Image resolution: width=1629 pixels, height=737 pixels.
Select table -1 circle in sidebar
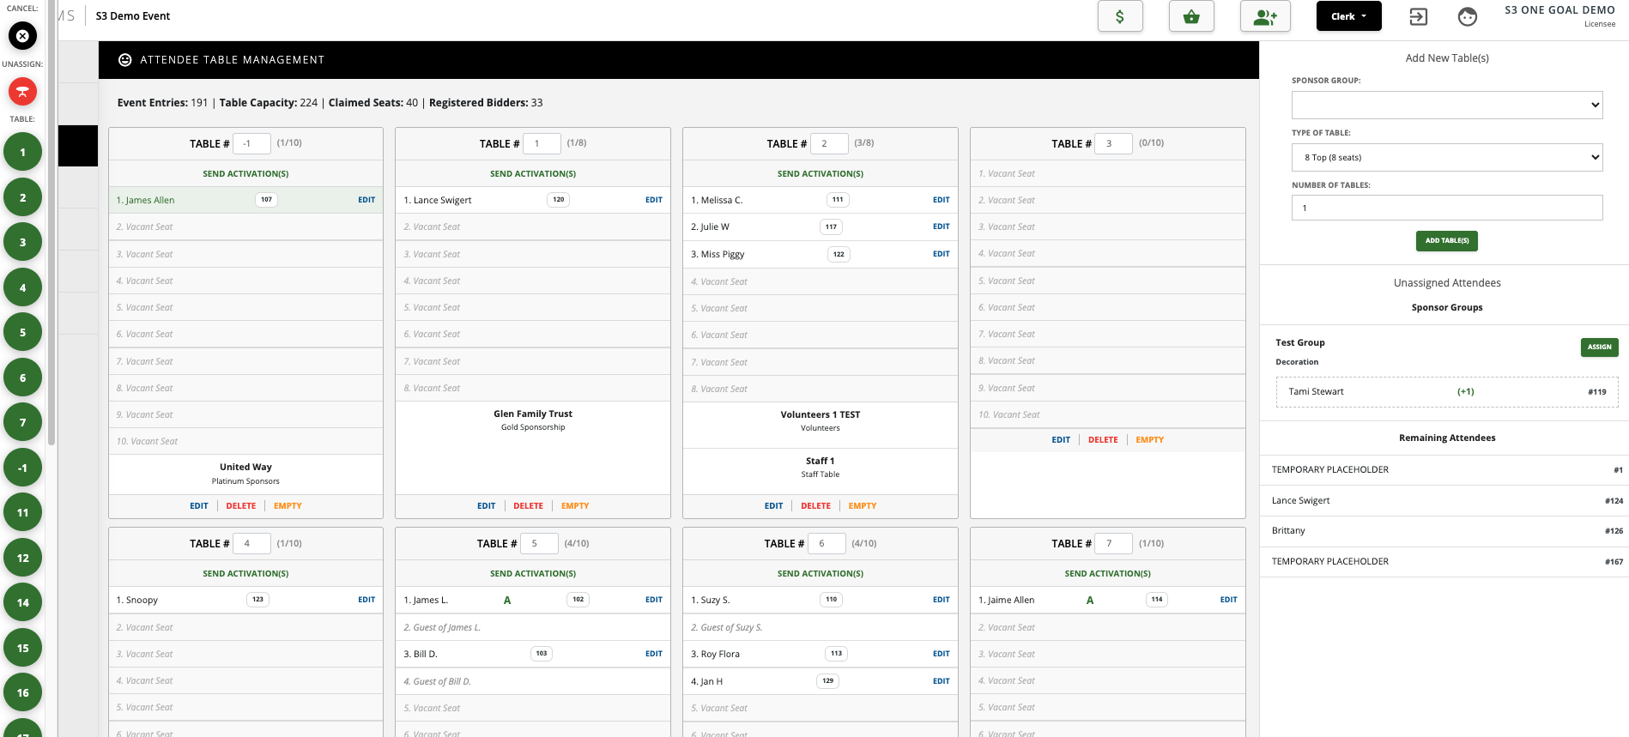(x=22, y=468)
